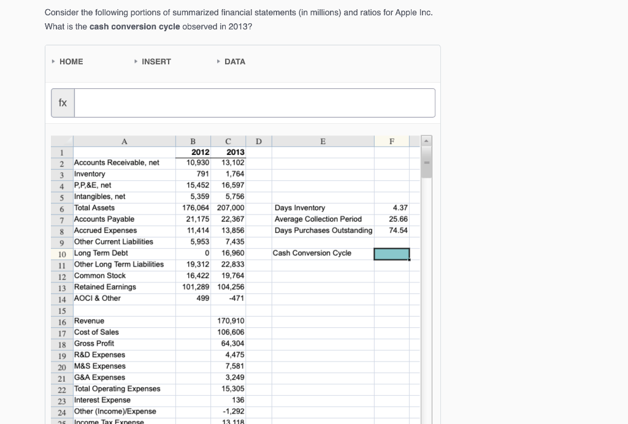Select the 'Retained Earnings' cell
Screen dimensions: 628x424
(124, 287)
